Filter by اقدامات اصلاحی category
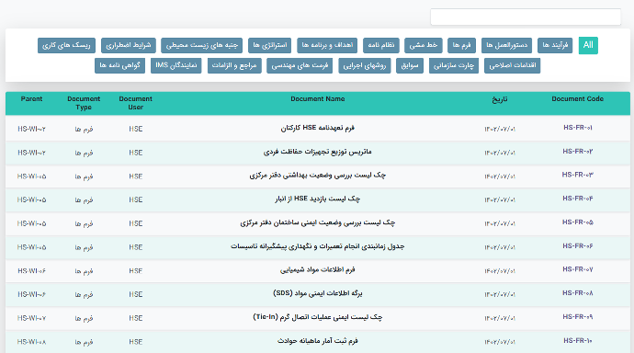The width and height of the screenshot is (634, 353). click(513, 65)
